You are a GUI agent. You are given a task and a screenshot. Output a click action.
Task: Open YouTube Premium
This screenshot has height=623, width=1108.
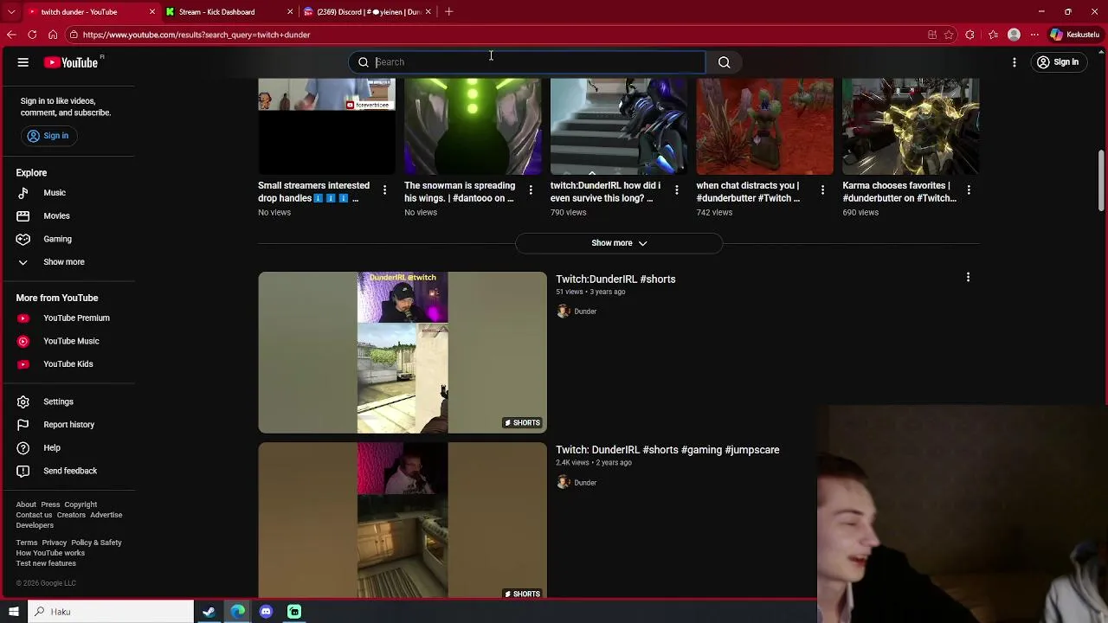click(74, 318)
